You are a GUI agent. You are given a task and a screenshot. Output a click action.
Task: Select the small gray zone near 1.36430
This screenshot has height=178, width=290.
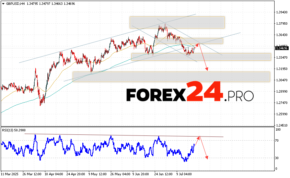pyautogui.click(x=206, y=41)
